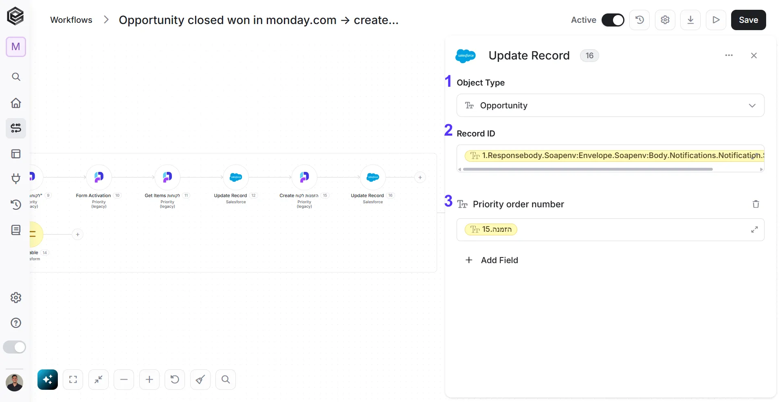Click the workspace M avatar
This screenshot has height=402, width=780.
click(x=16, y=47)
